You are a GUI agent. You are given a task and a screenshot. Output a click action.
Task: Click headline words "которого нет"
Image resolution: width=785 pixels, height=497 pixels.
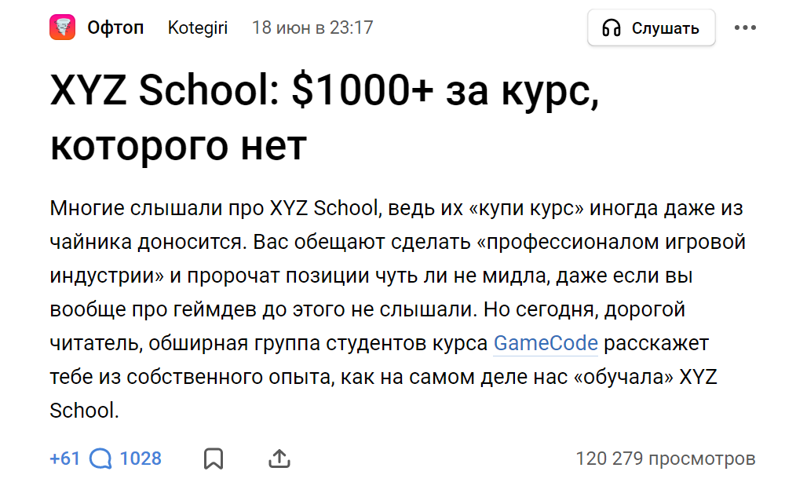pyautogui.click(x=177, y=146)
